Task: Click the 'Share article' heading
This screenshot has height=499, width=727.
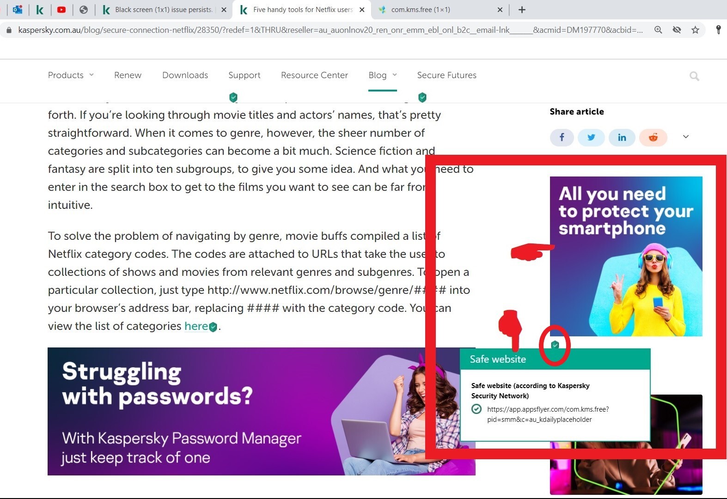Action: point(577,111)
